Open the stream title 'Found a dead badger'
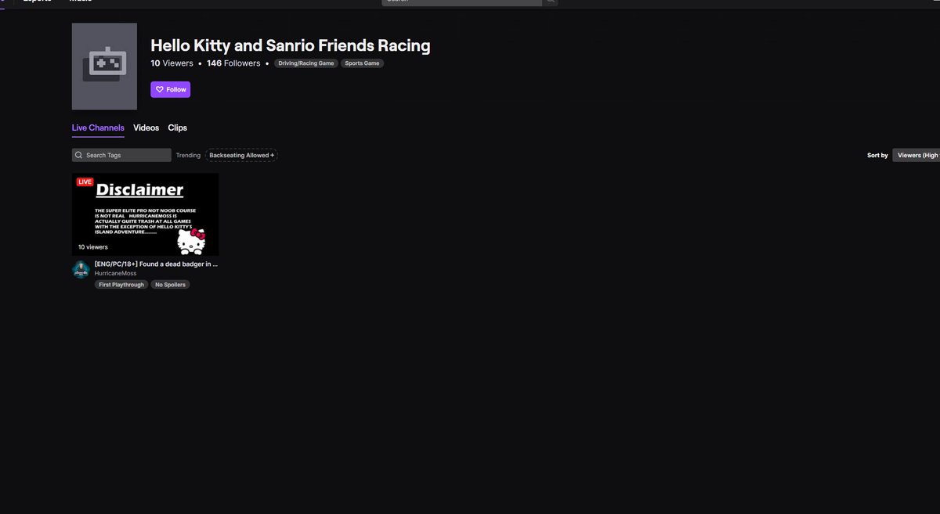 pos(156,264)
